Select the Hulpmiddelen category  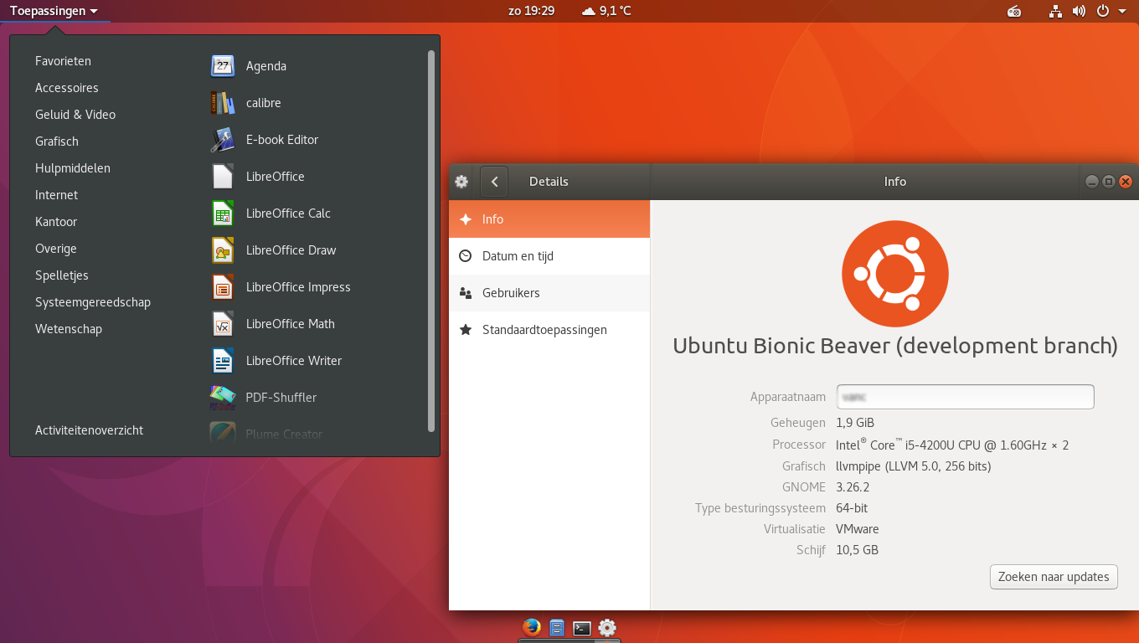(73, 168)
